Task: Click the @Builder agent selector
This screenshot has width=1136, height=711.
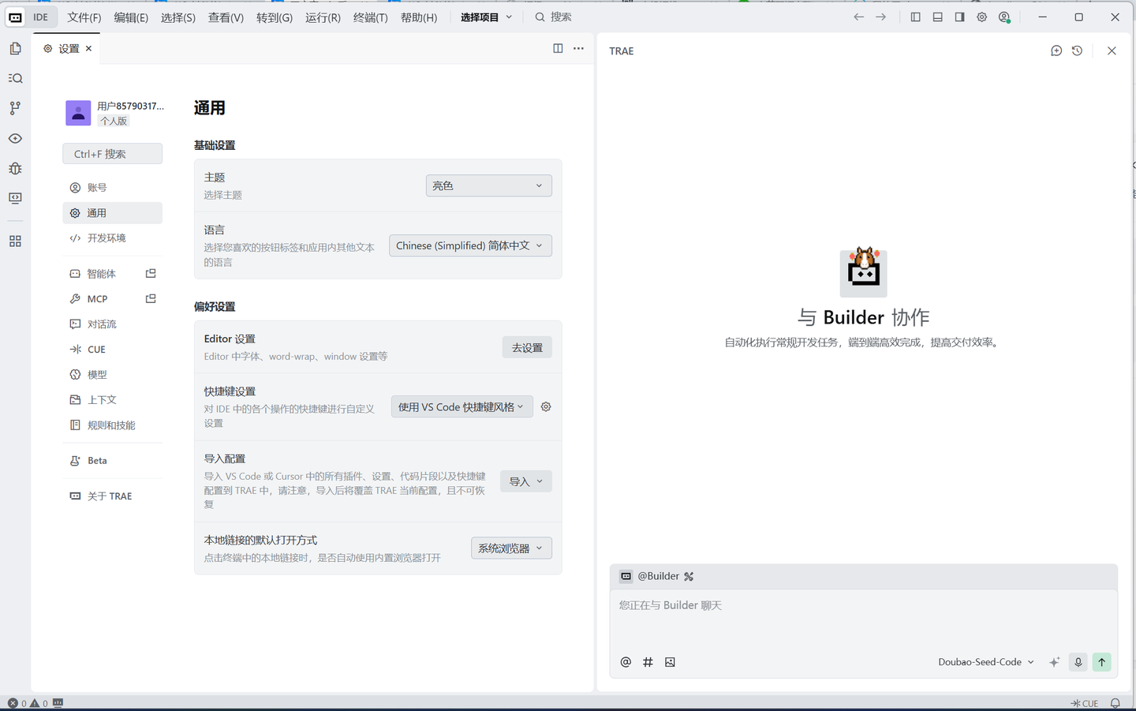Action: coord(657,576)
